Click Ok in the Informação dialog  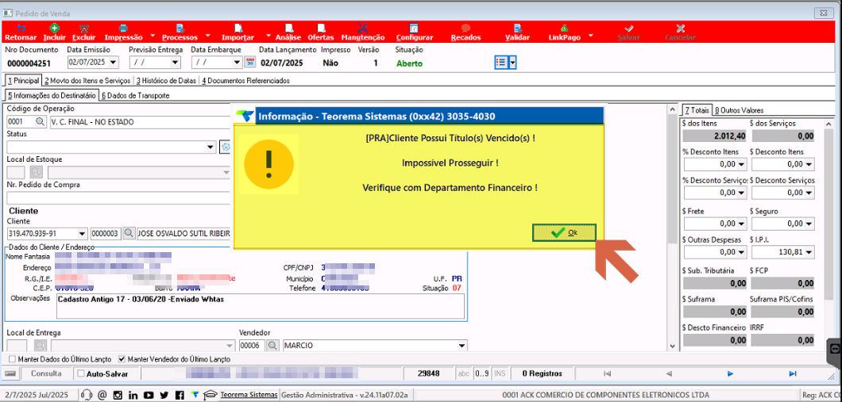[564, 232]
